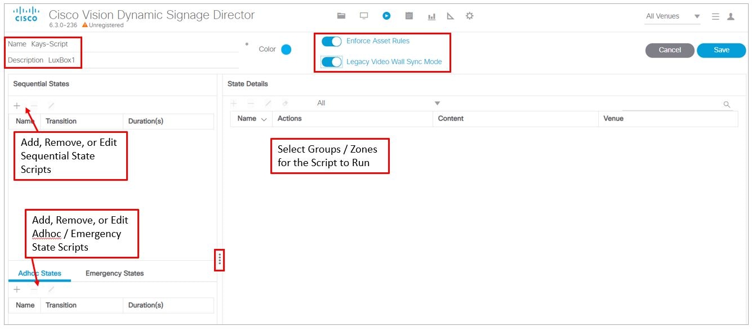This screenshot has height=330, width=752.
Task: Click the orange Unregistered warning icon
Action: click(84, 25)
